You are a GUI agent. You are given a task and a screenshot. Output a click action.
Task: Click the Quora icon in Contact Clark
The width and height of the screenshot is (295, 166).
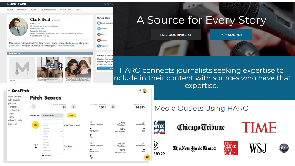[x=99, y=40]
